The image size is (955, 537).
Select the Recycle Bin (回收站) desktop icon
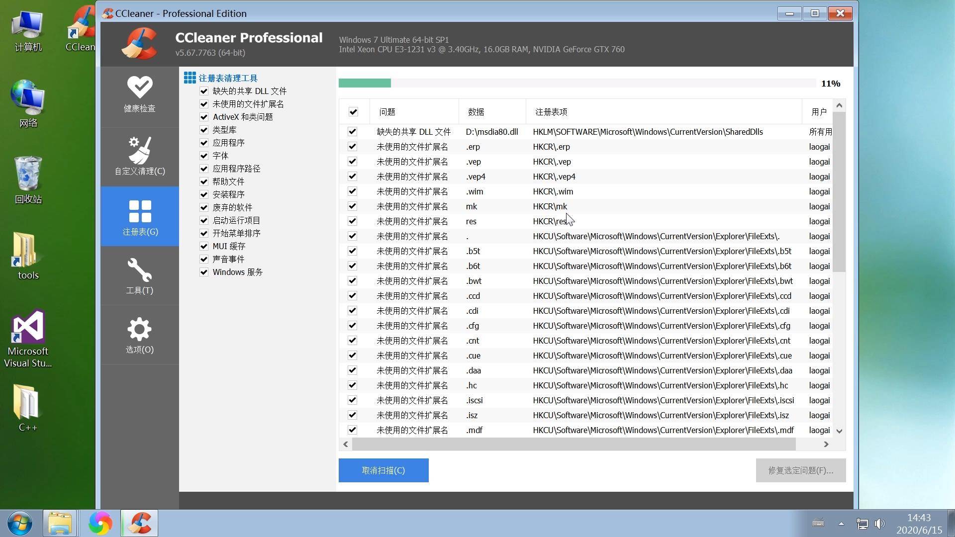pos(28,180)
